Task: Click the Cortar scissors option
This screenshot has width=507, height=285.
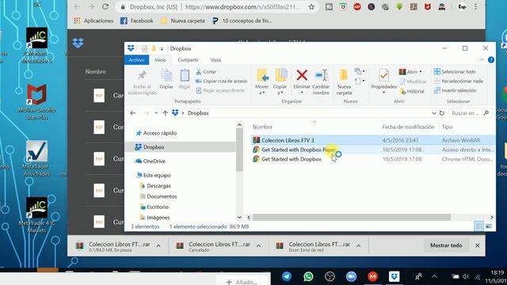Action: click(206, 72)
